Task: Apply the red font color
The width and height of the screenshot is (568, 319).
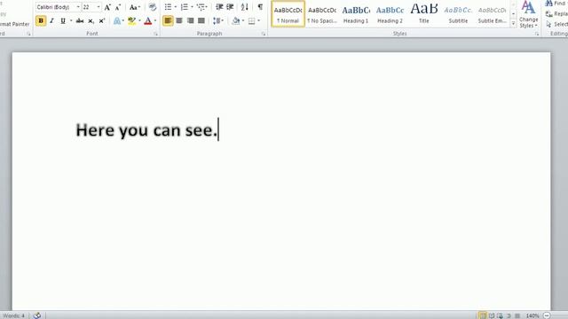Action: pyautogui.click(x=148, y=21)
